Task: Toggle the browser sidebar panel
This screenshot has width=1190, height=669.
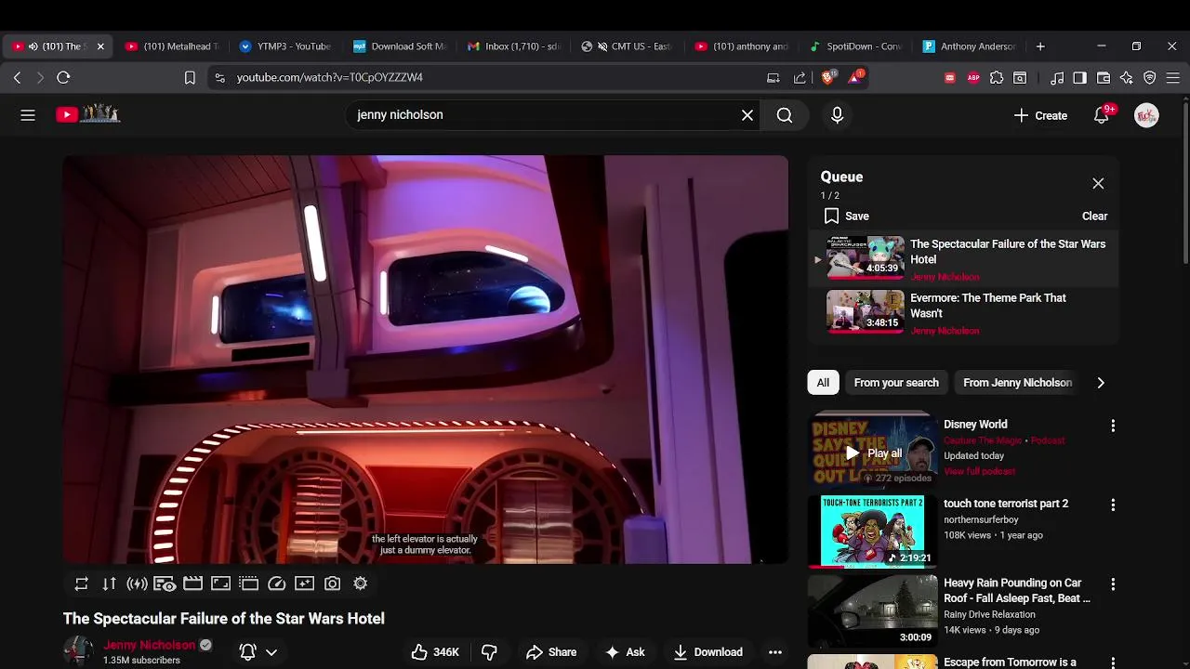Action: pyautogui.click(x=1079, y=78)
